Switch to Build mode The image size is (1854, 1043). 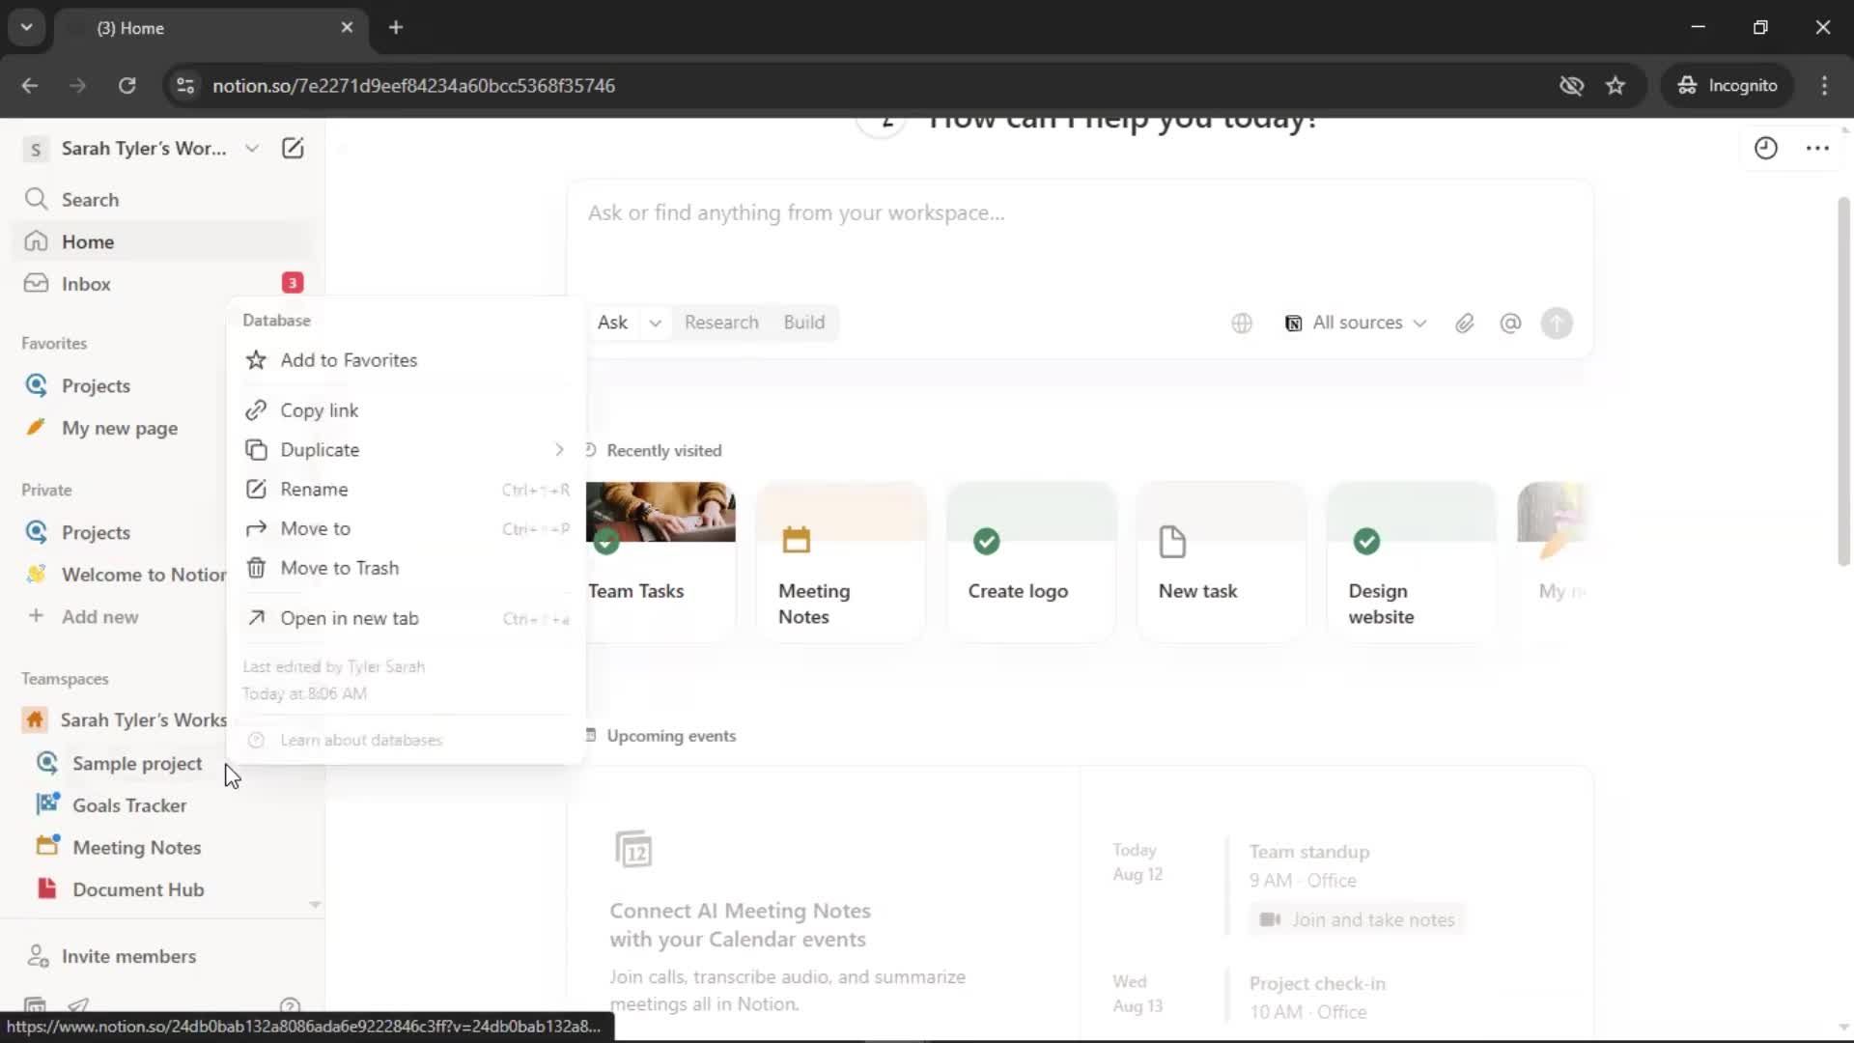click(x=804, y=323)
